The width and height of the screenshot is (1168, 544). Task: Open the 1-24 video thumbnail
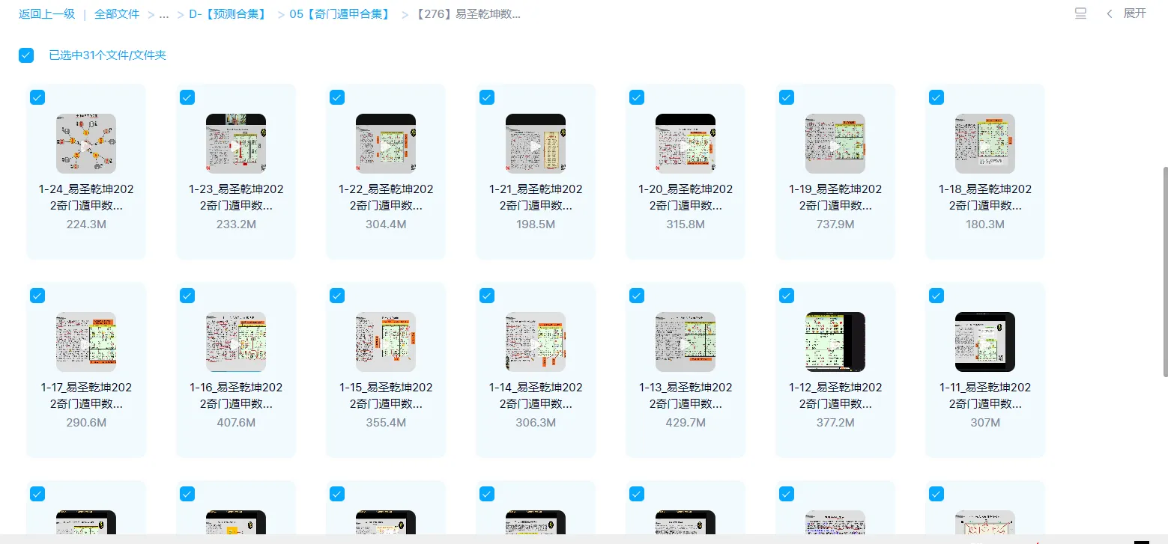click(86, 144)
